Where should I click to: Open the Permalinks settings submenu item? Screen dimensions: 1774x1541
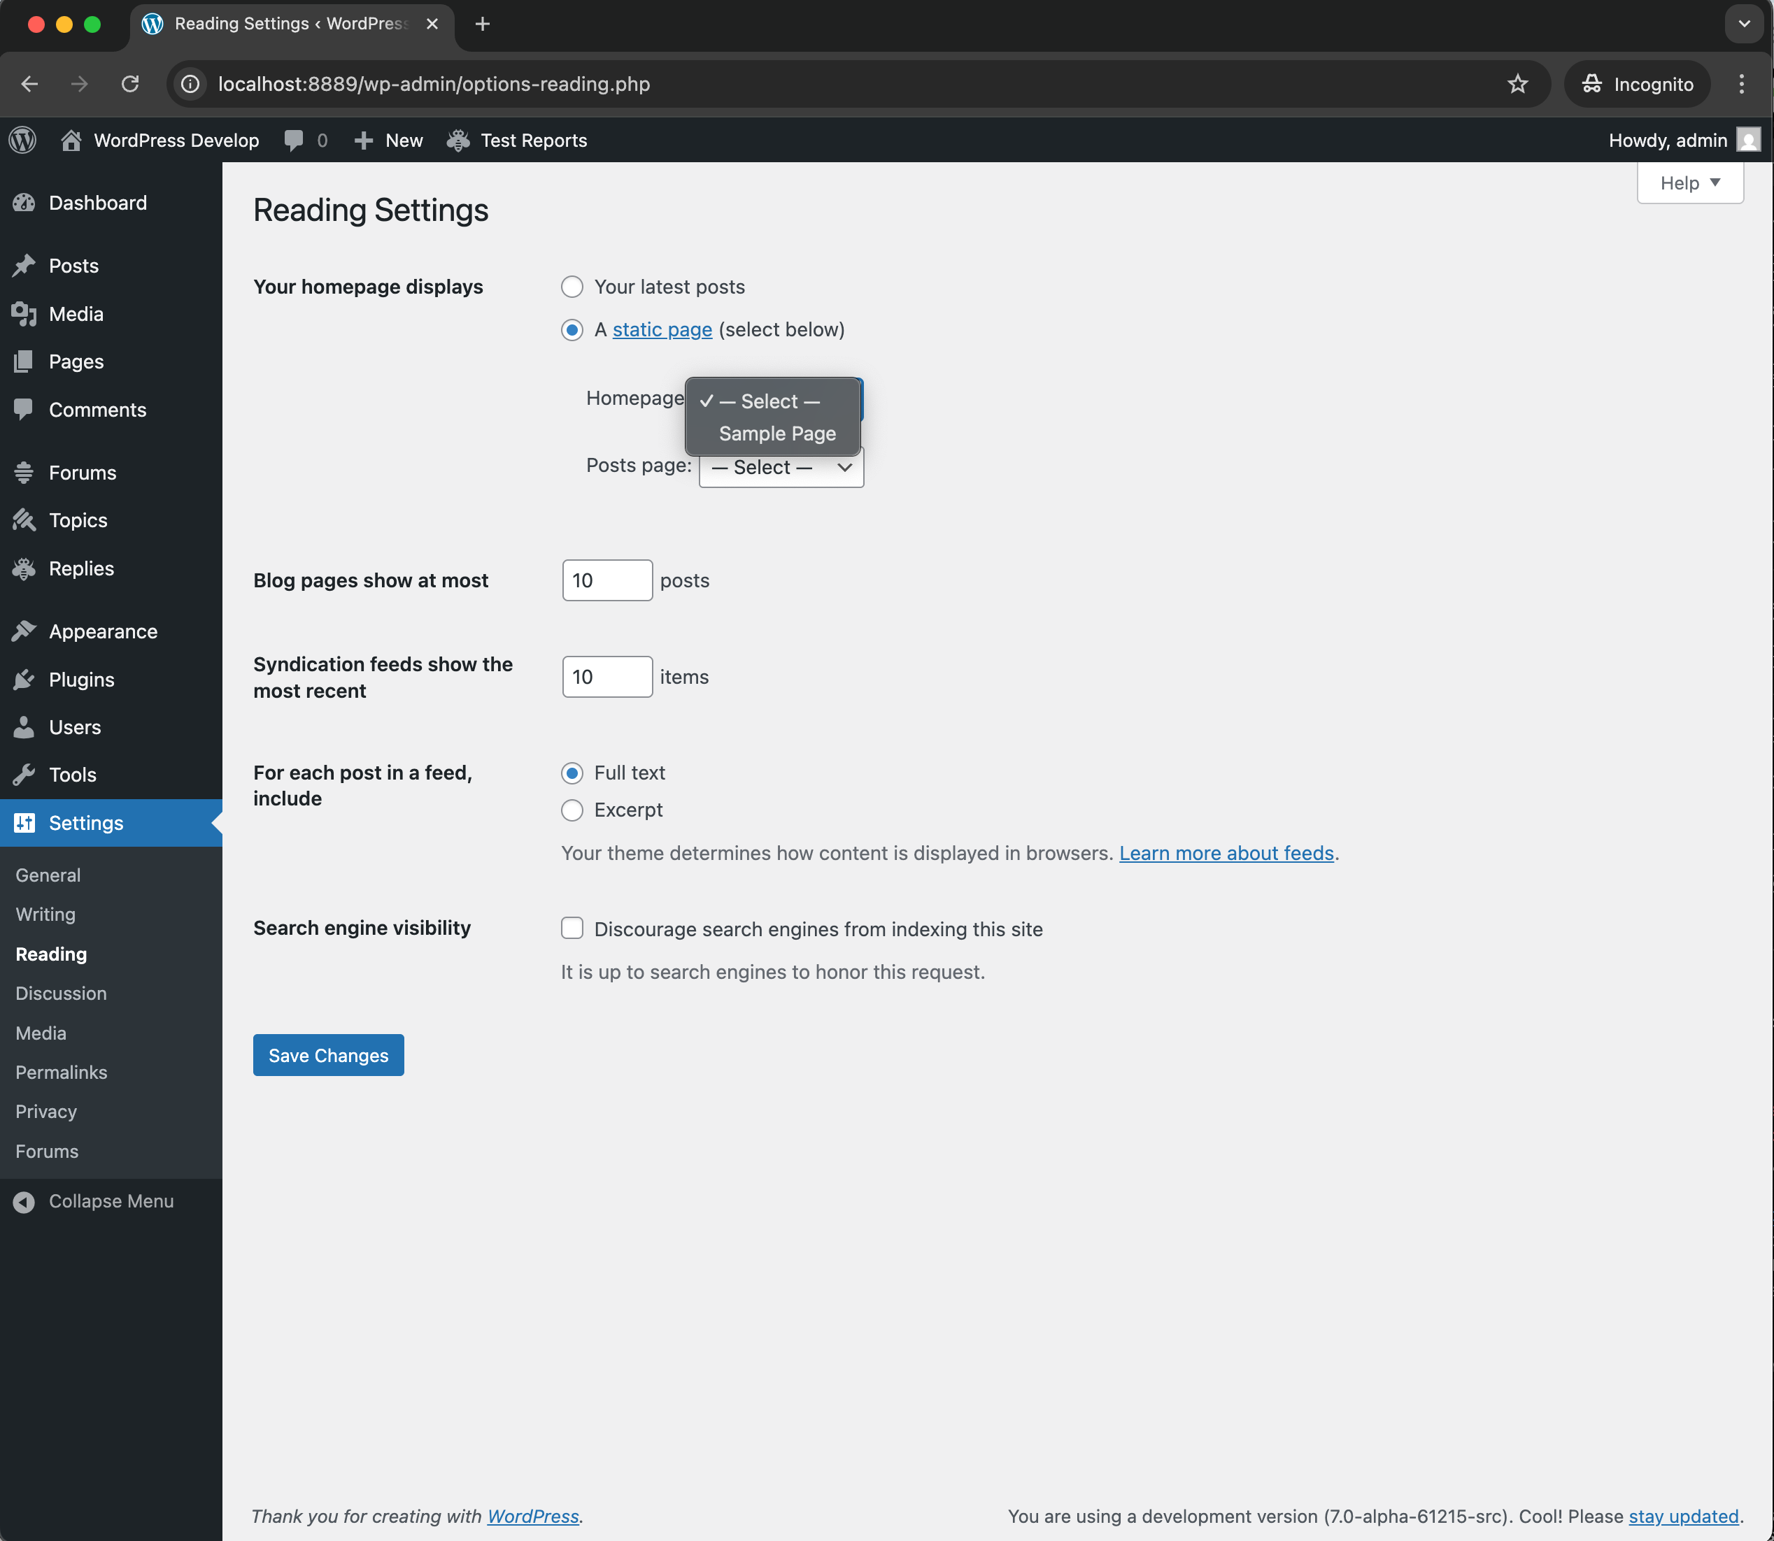[x=61, y=1073]
